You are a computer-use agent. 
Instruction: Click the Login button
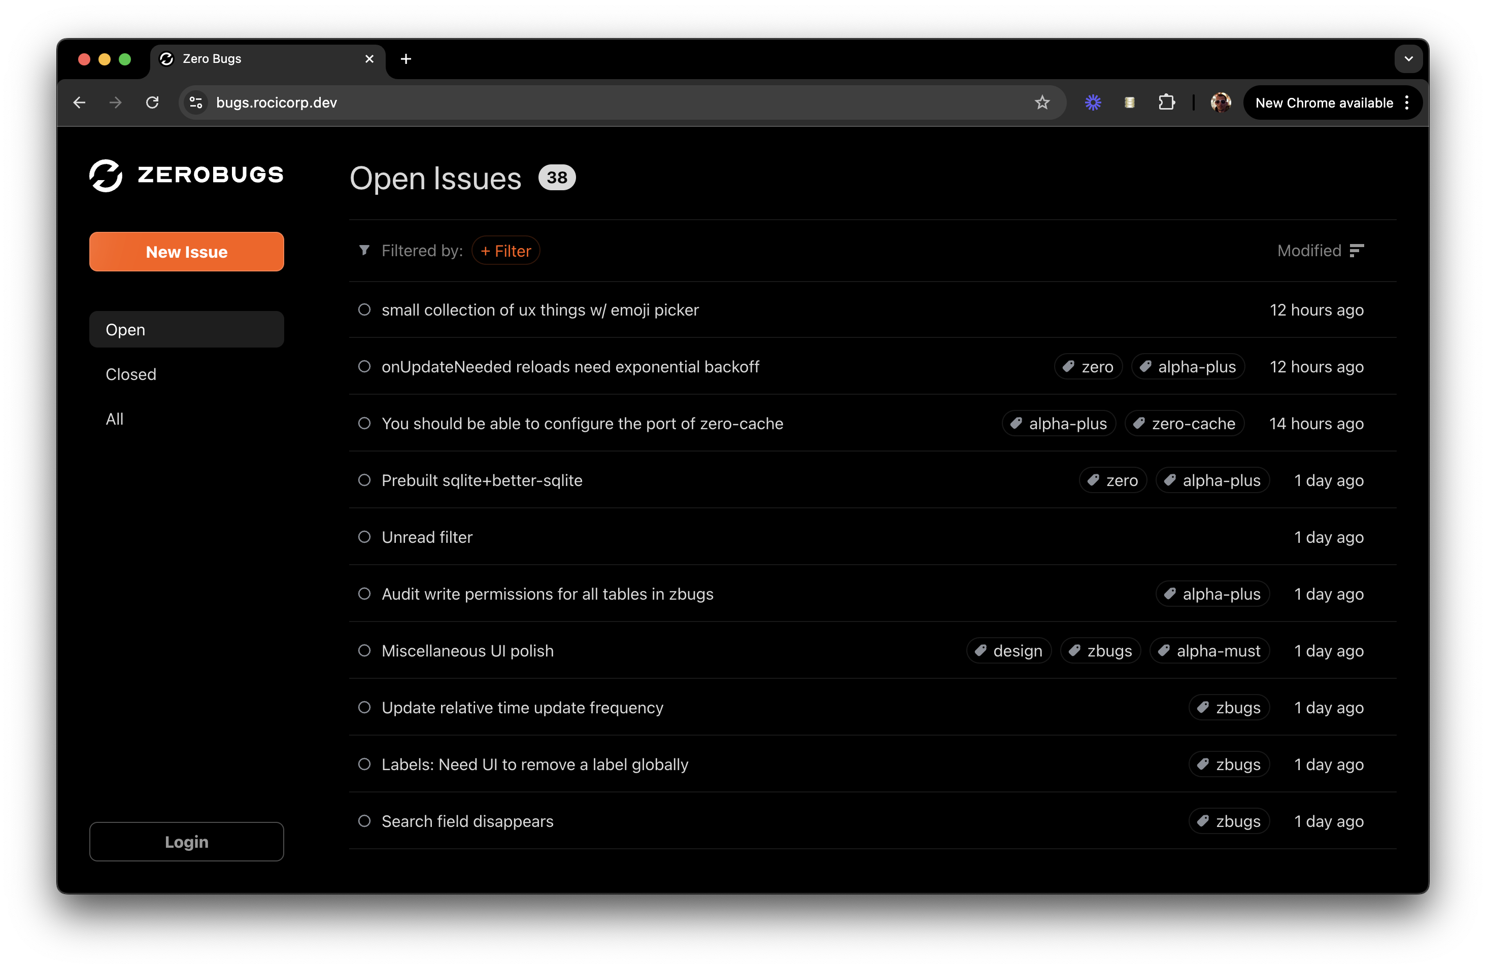pyautogui.click(x=186, y=841)
